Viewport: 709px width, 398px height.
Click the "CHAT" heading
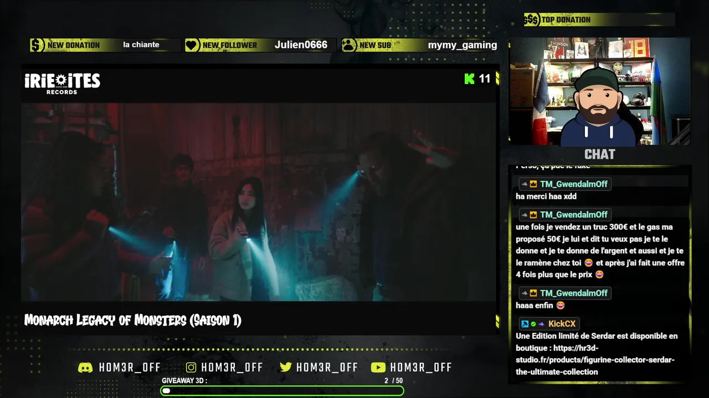(599, 154)
